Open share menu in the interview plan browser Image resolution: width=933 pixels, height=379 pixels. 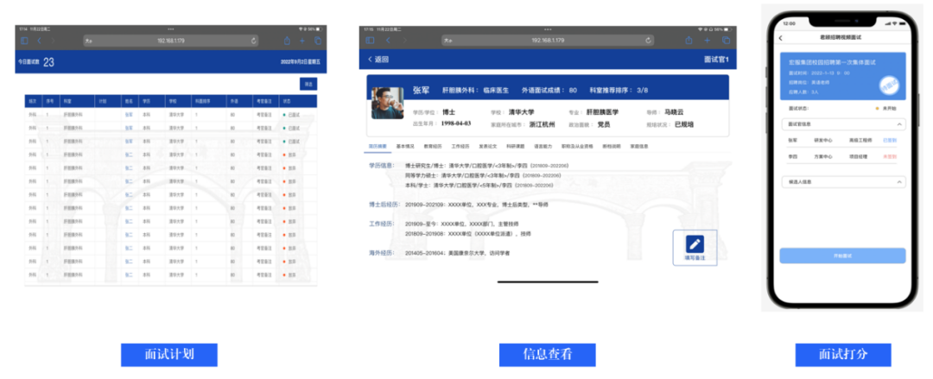click(x=287, y=41)
